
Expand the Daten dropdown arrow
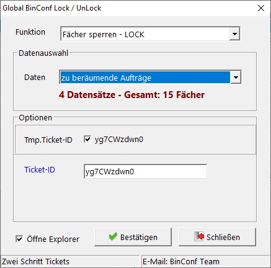pyautogui.click(x=236, y=78)
